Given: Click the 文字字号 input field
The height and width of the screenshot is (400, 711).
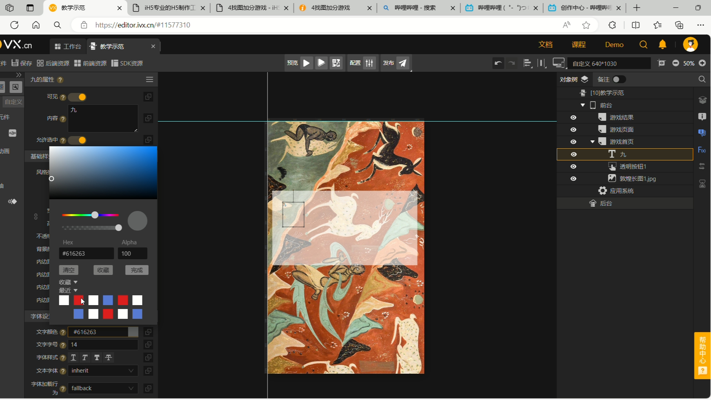Looking at the screenshot, I should [x=103, y=345].
